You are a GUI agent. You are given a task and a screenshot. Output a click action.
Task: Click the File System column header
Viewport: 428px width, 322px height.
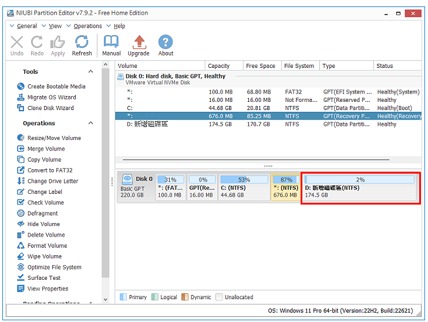click(300, 66)
